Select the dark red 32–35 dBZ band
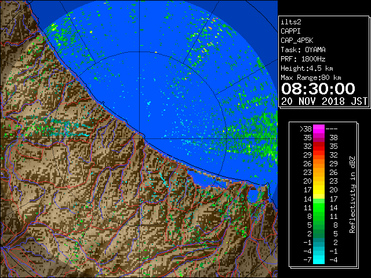371x278 pixels. coord(319,147)
